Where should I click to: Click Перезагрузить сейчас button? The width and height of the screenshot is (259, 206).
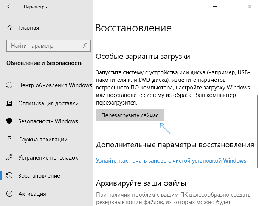coord(130,115)
